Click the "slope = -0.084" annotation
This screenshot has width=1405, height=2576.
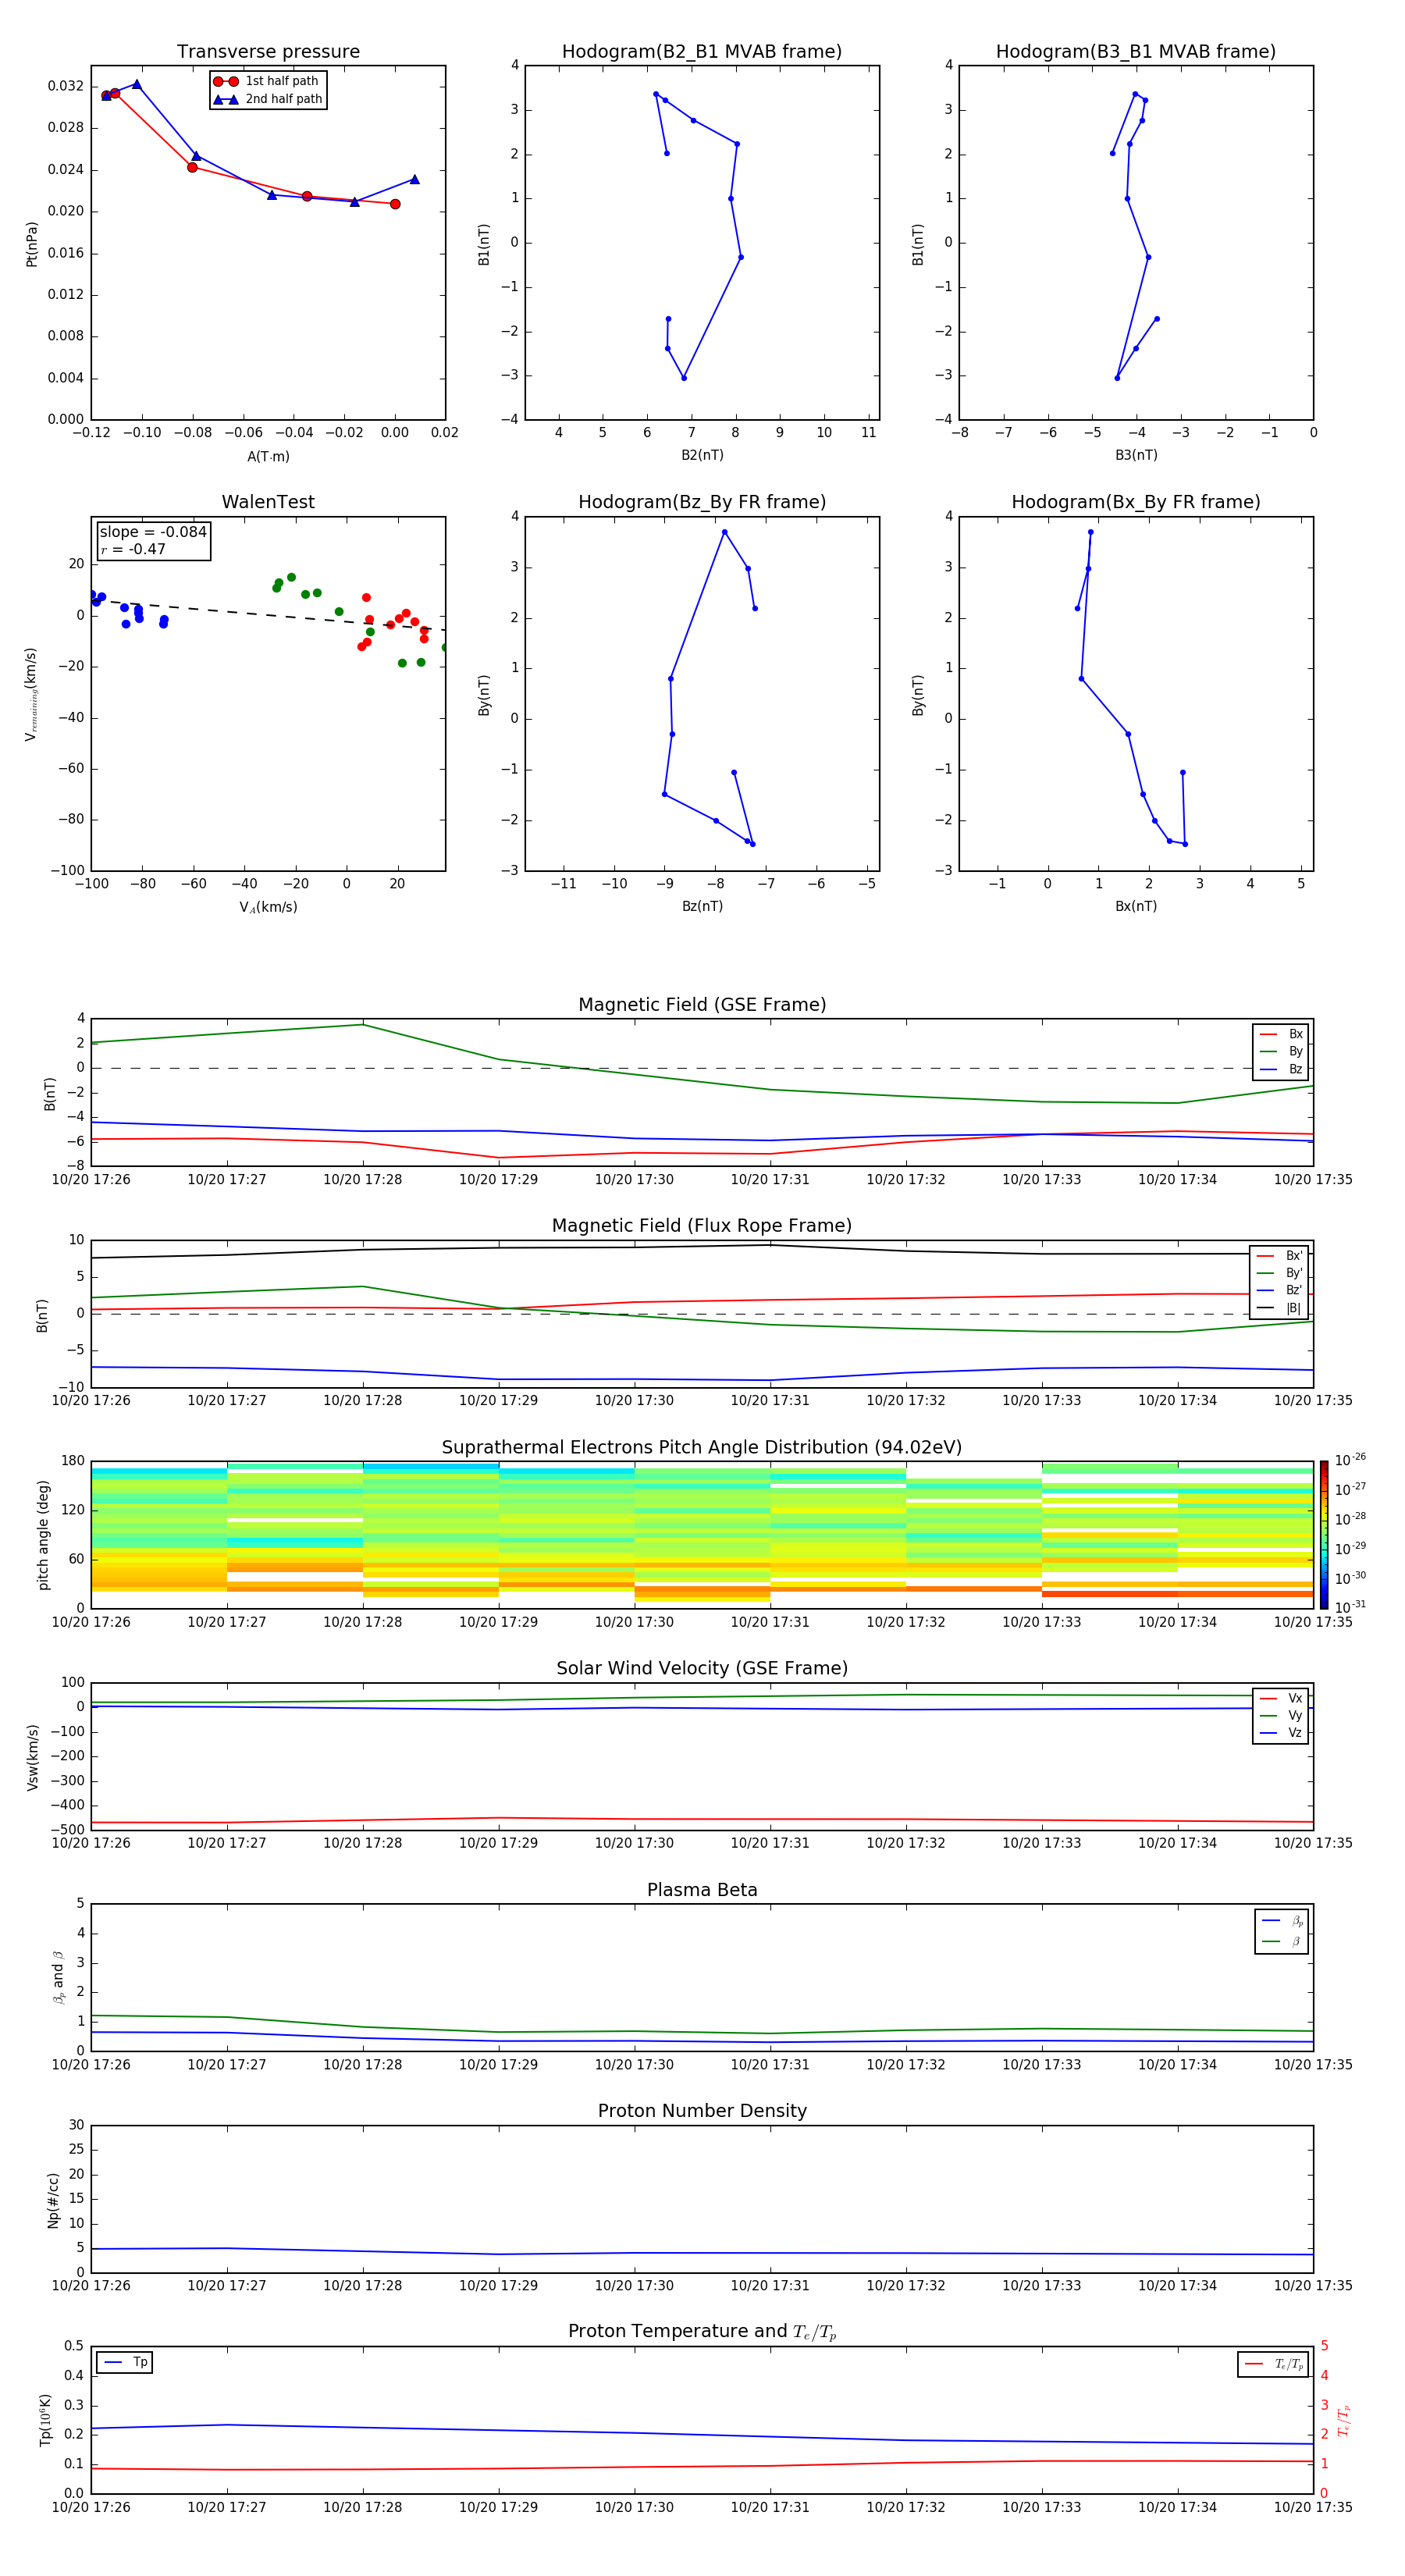153,532
